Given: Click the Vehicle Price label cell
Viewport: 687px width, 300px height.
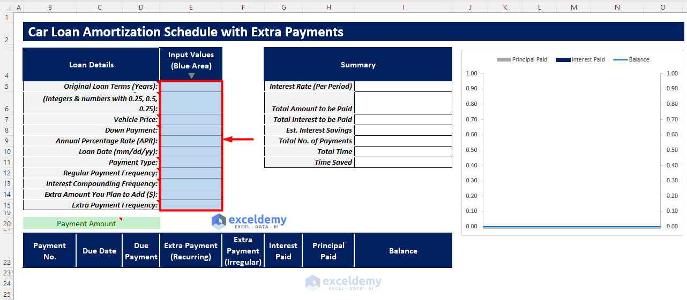Looking at the screenshot, I should point(92,119).
